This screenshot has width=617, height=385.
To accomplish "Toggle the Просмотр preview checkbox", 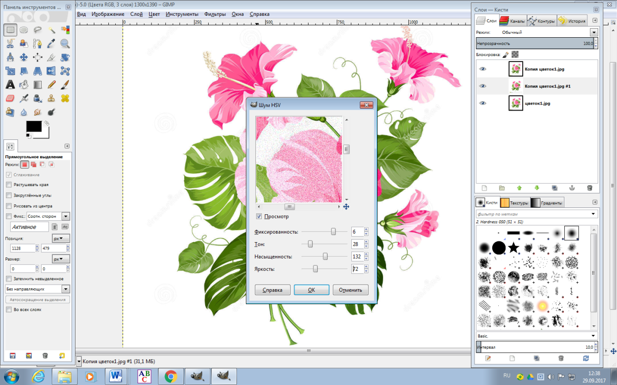I will click(259, 216).
